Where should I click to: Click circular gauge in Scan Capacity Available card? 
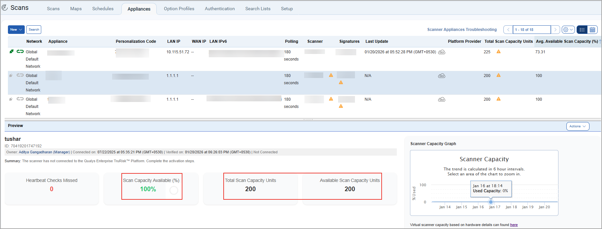[174, 190]
